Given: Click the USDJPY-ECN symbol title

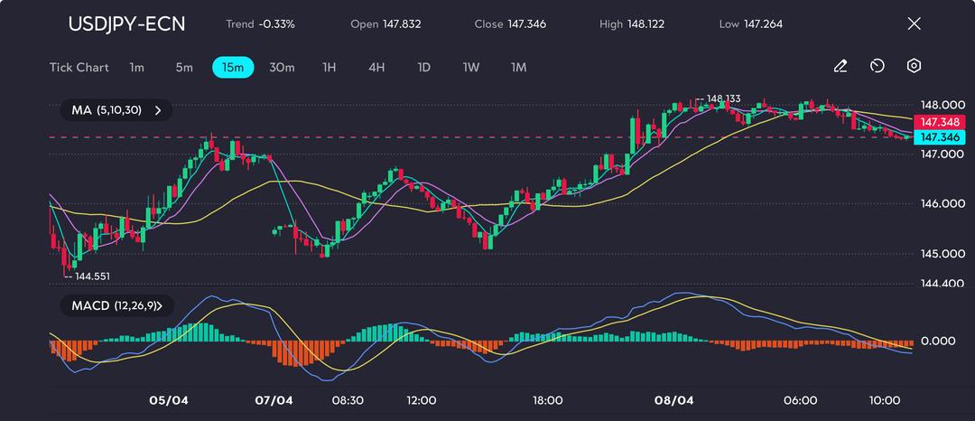Looking at the screenshot, I should point(126,23).
